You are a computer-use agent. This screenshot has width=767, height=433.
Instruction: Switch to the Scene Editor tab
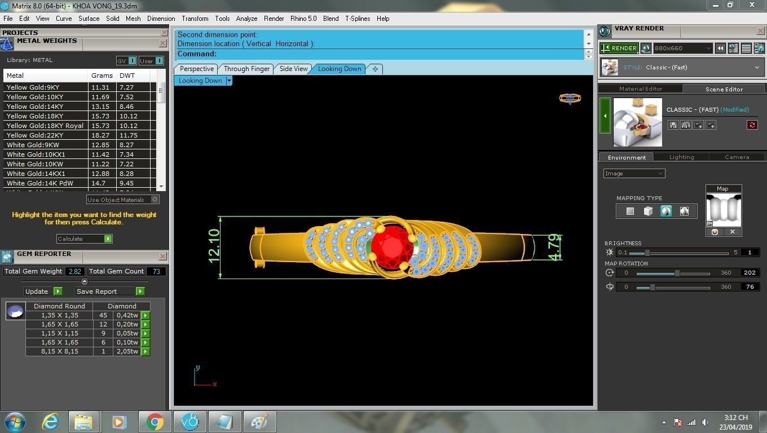(724, 89)
